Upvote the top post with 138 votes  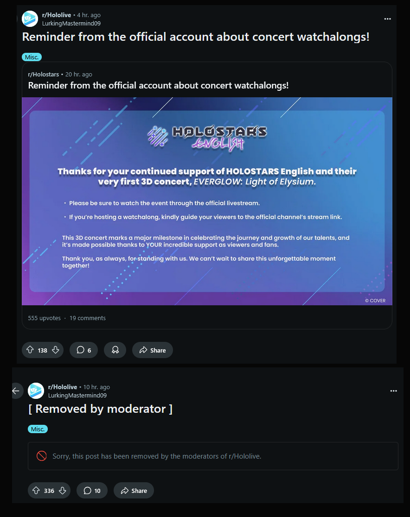point(30,350)
